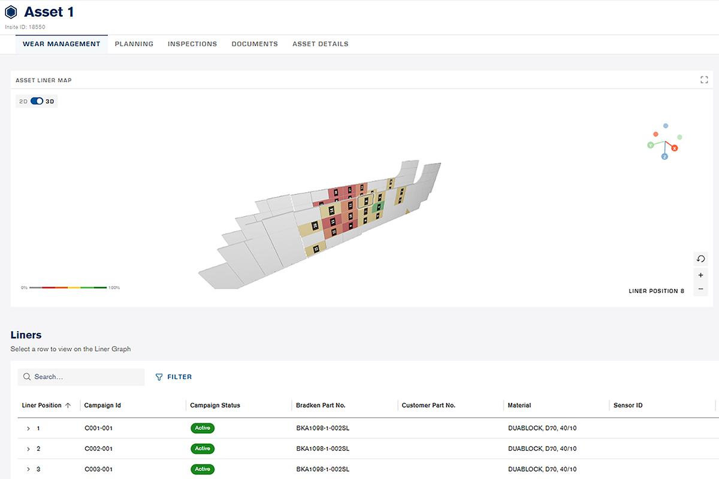Click the Filter button
Screen dimensions: 719x479
174,377
